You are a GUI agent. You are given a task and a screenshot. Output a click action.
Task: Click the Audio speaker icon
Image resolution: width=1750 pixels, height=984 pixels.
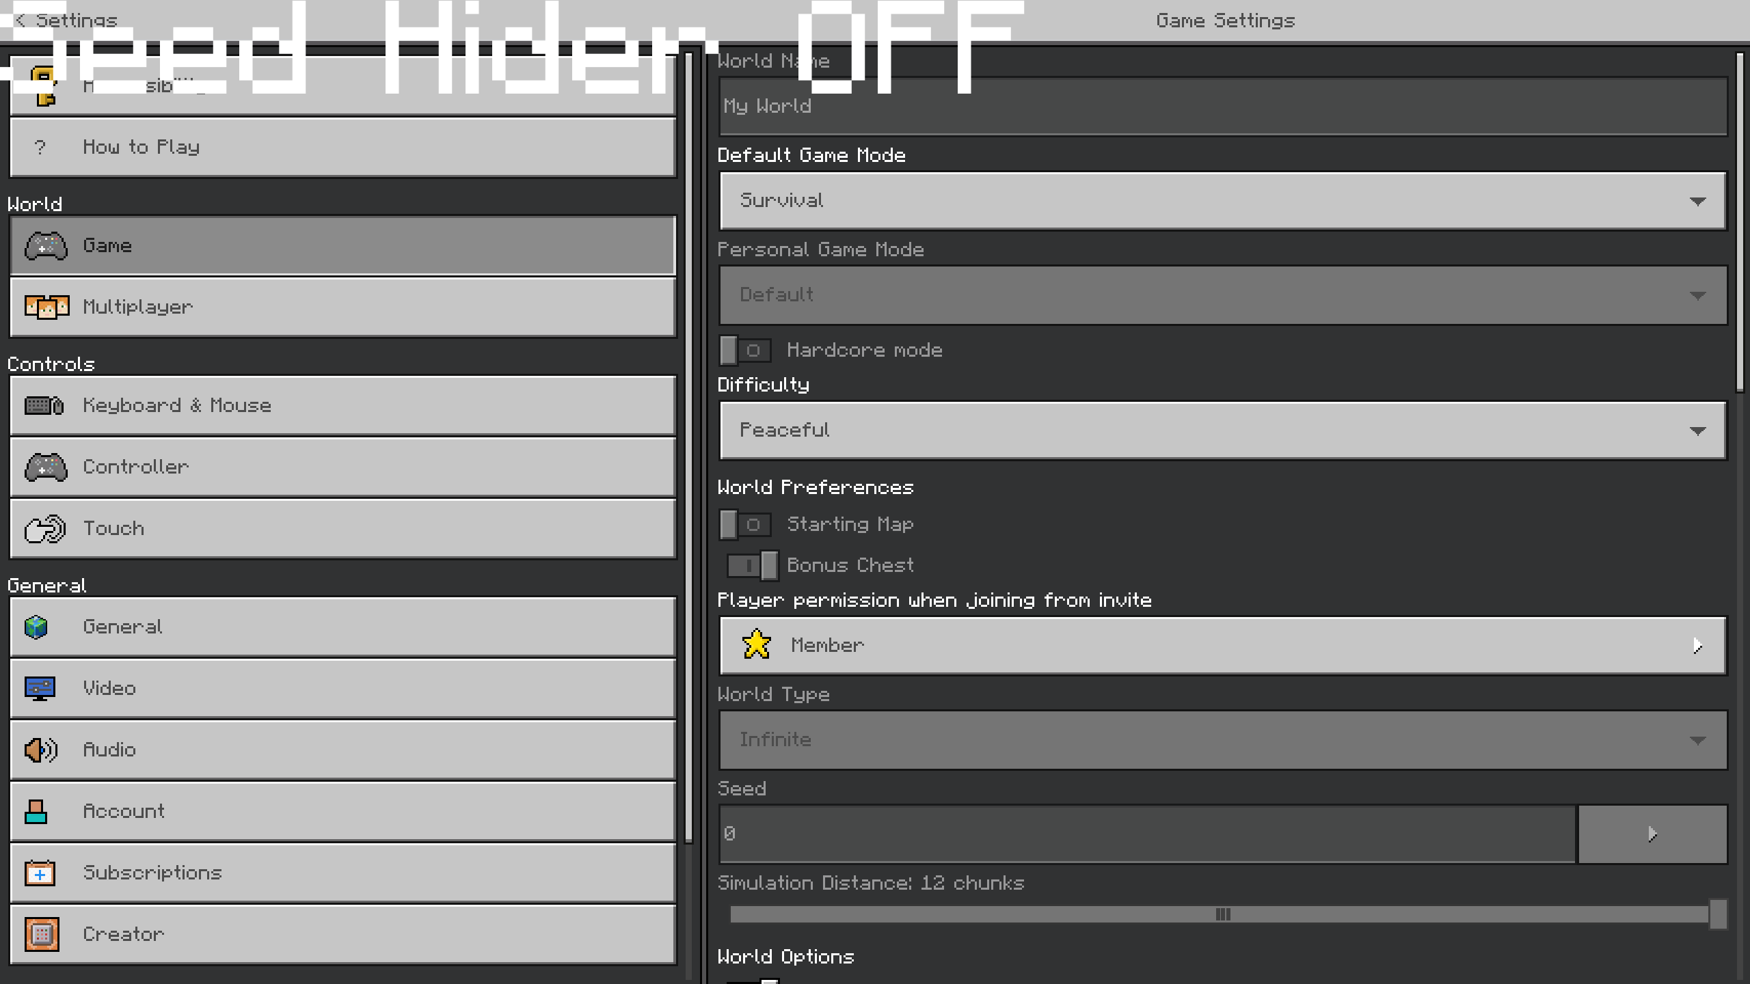click(41, 750)
